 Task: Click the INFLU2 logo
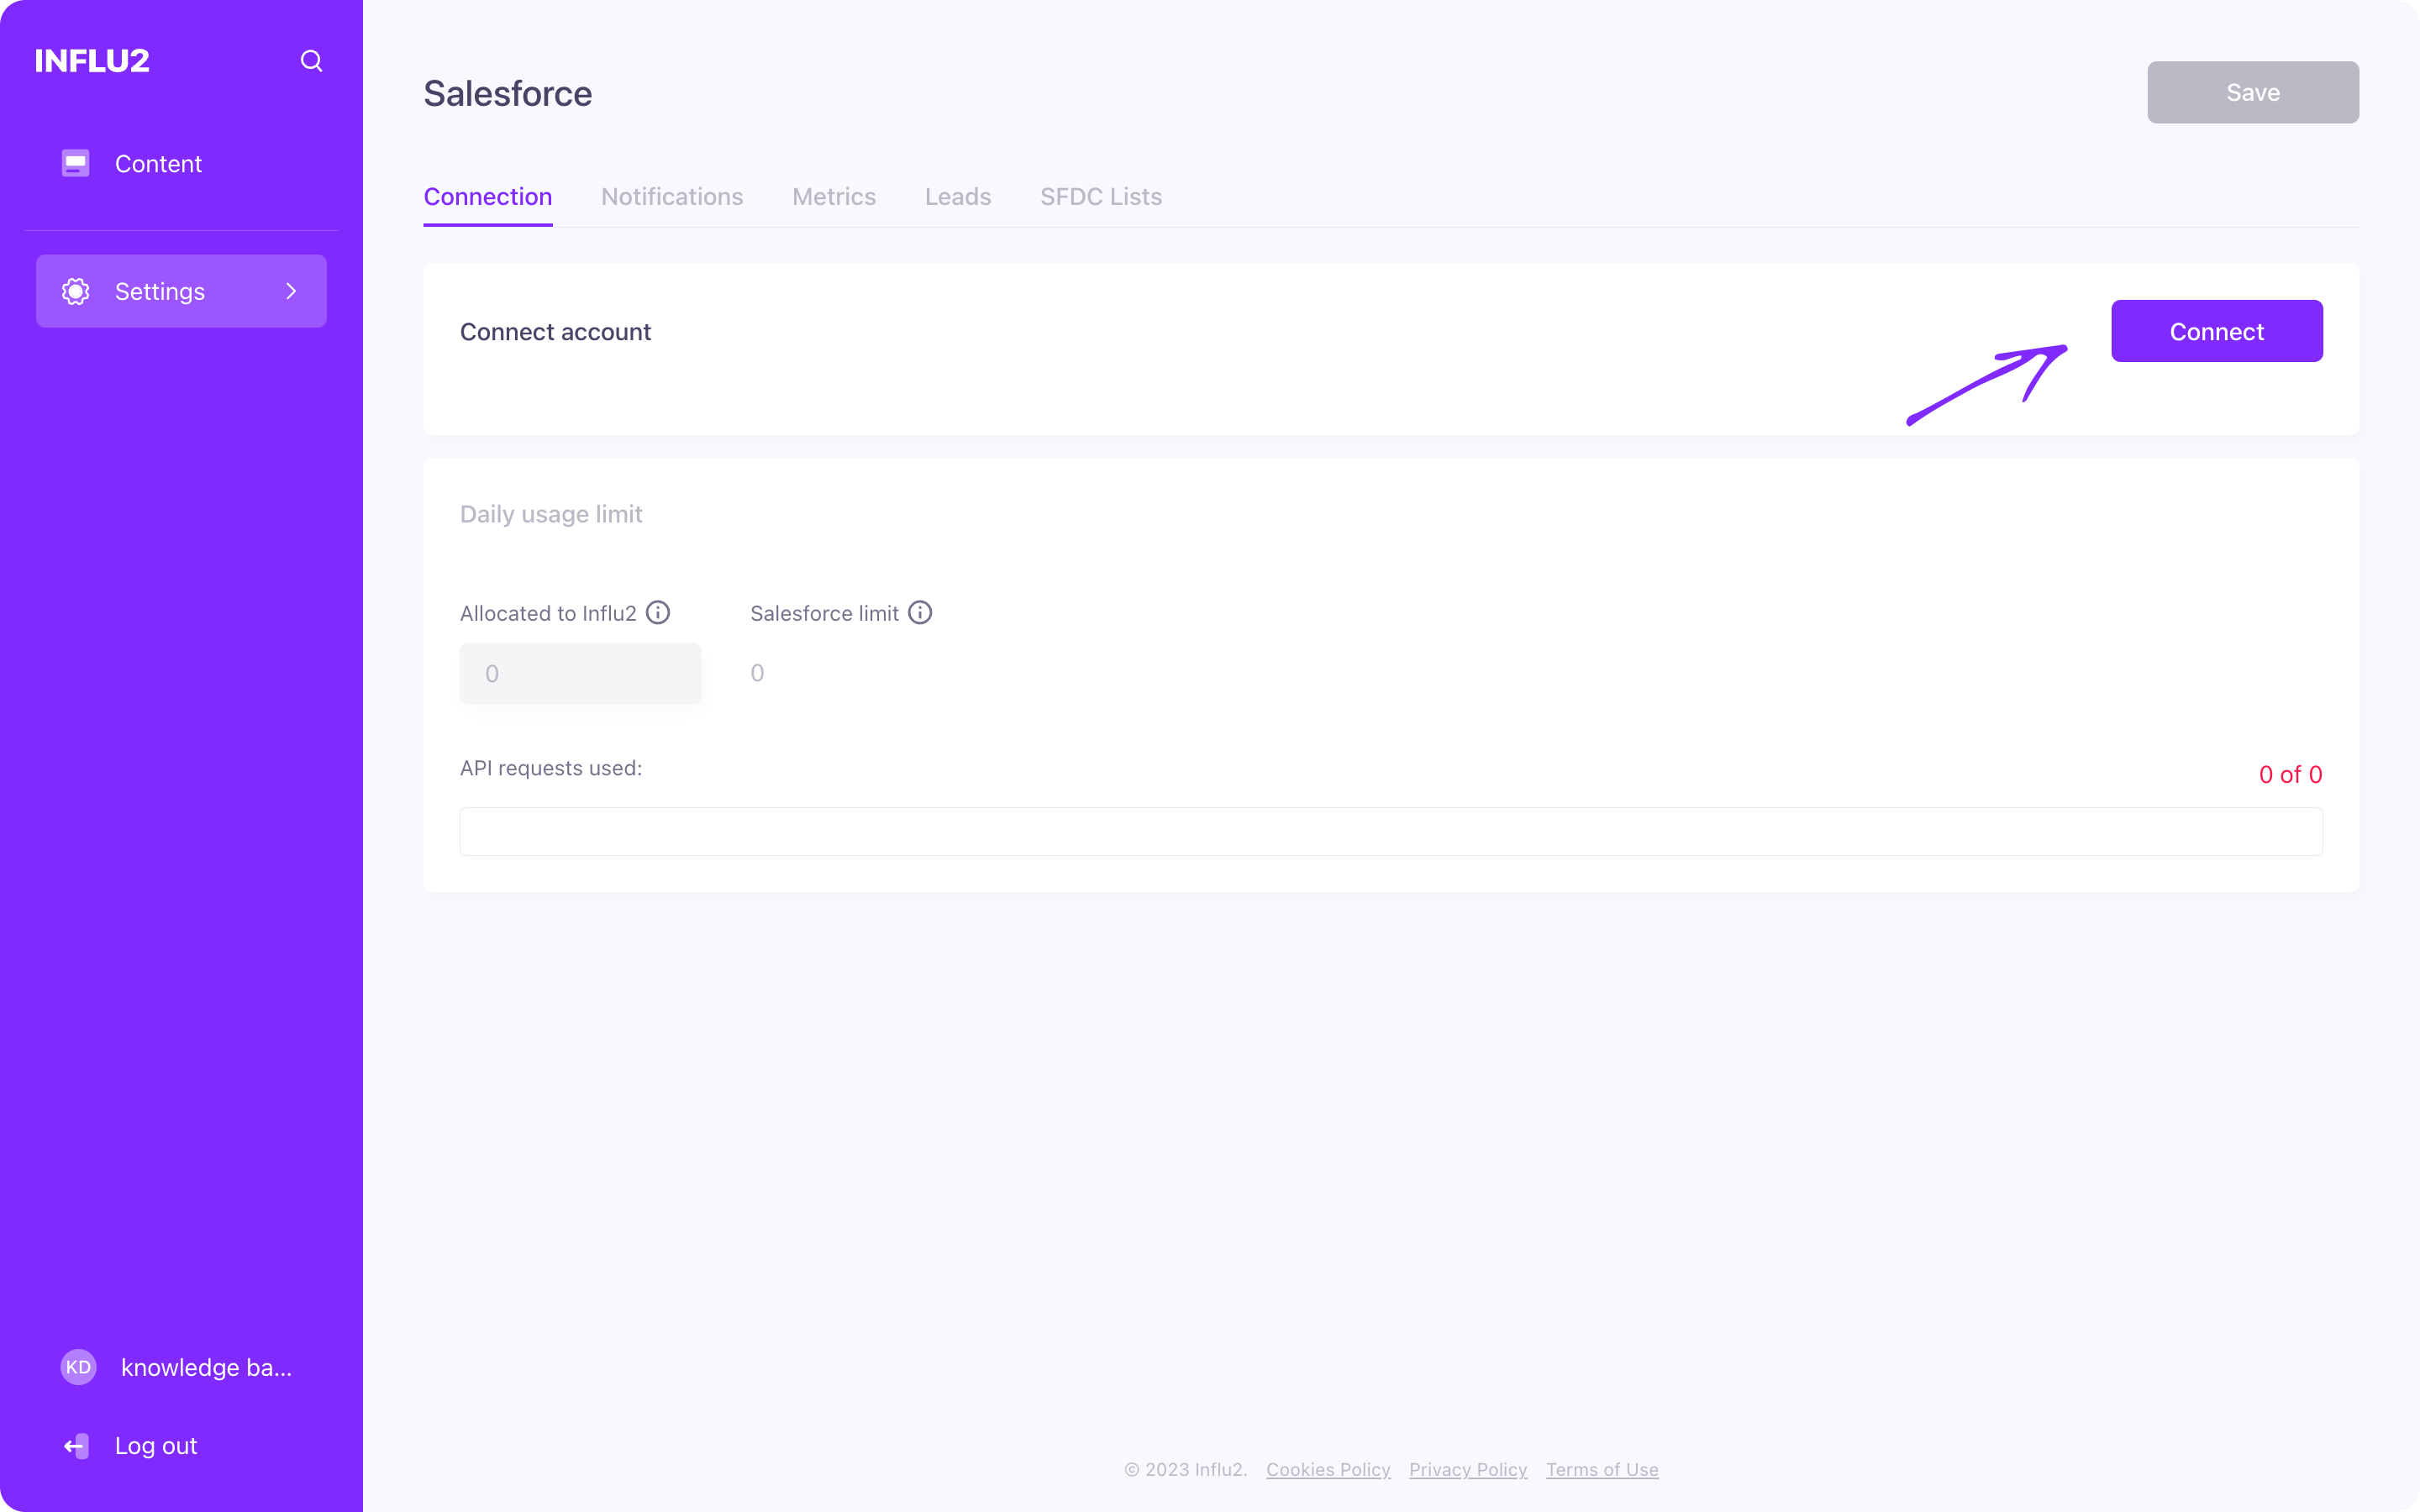(92, 61)
